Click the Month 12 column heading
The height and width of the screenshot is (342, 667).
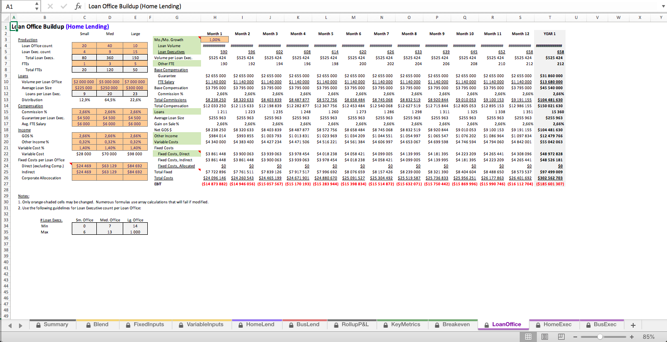(x=520, y=34)
